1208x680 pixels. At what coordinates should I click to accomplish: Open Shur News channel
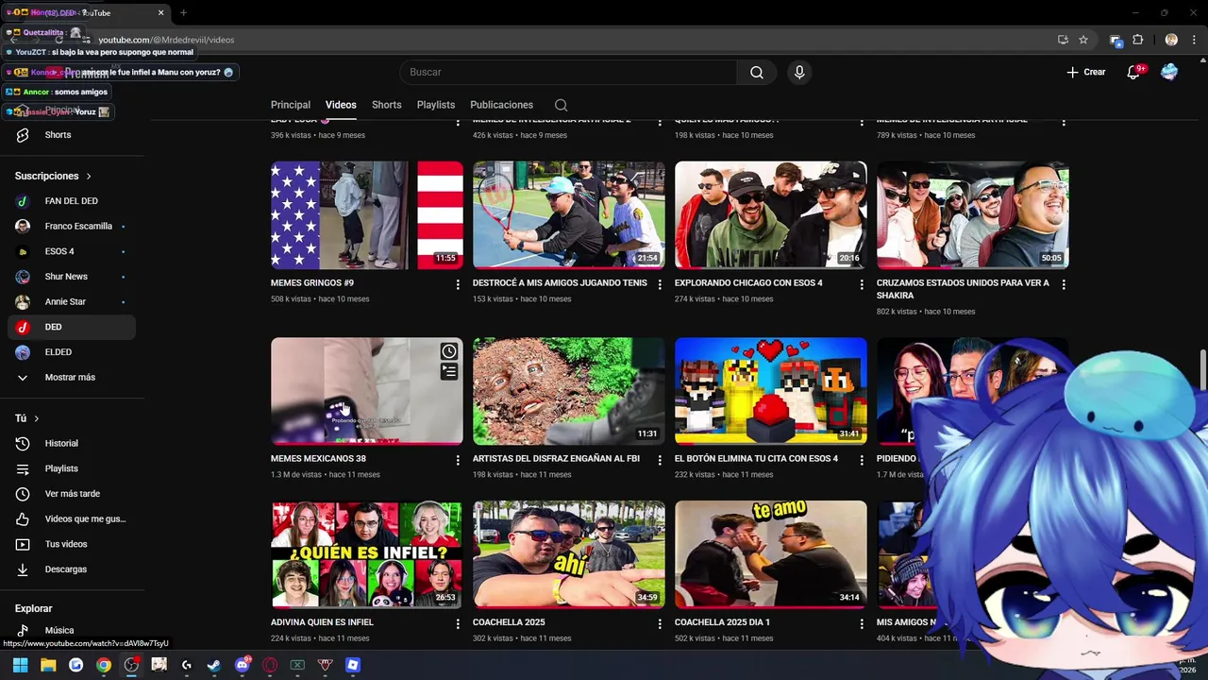pos(73,277)
